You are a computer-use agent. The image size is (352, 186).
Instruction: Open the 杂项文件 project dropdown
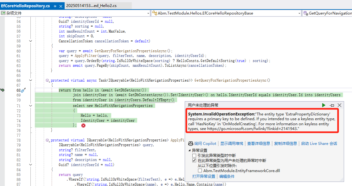[148, 13]
